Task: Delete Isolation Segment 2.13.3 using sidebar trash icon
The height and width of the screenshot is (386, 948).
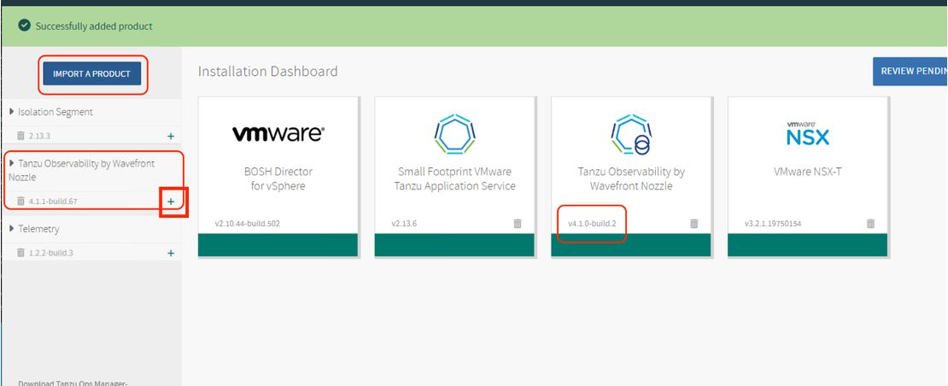Action: coord(21,136)
